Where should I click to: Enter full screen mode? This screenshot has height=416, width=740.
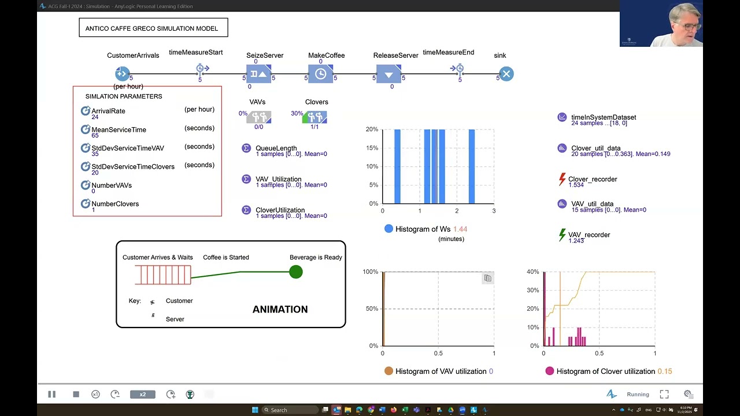[x=664, y=394]
